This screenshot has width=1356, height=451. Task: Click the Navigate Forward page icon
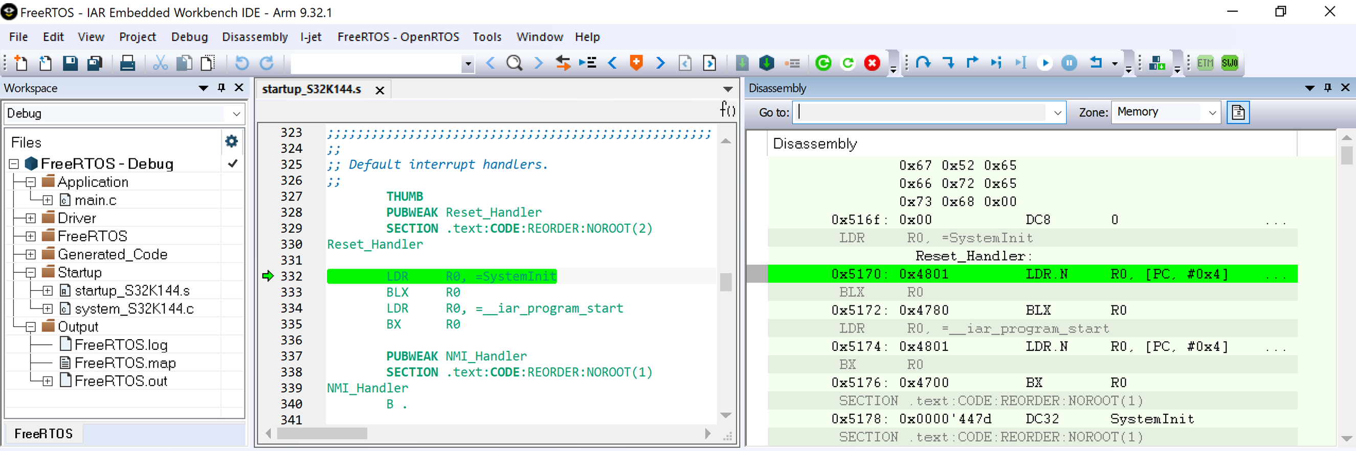(x=709, y=63)
